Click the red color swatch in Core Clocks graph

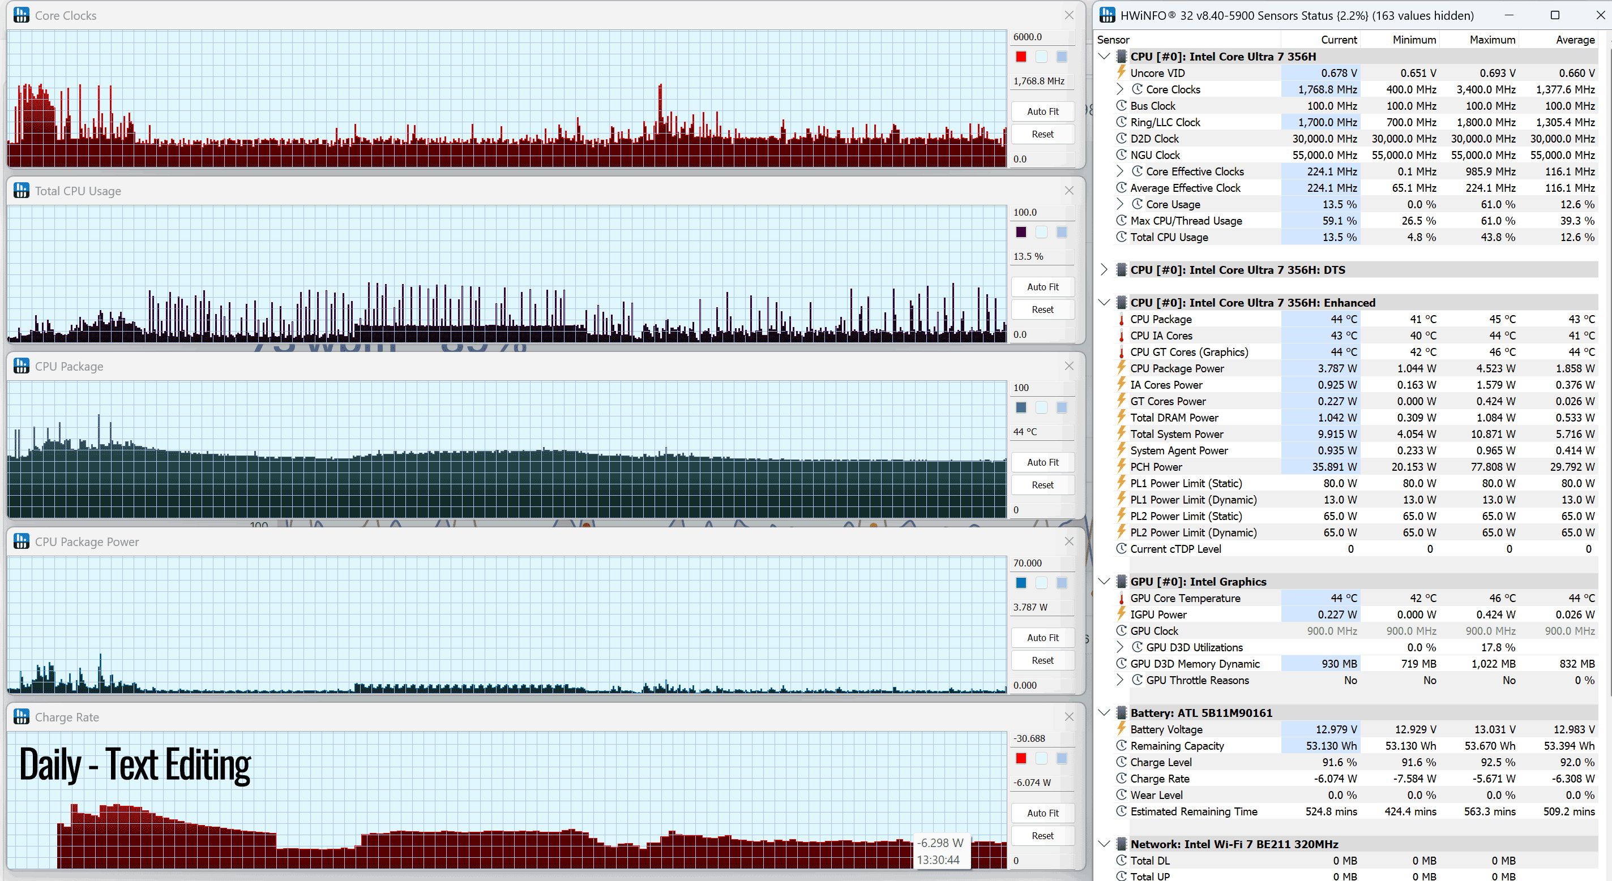tap(1021, 57)
